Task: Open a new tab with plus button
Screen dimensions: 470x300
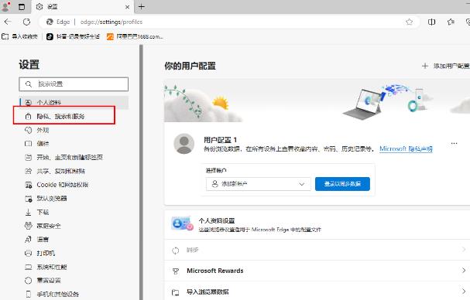Action: pos(142,7)
